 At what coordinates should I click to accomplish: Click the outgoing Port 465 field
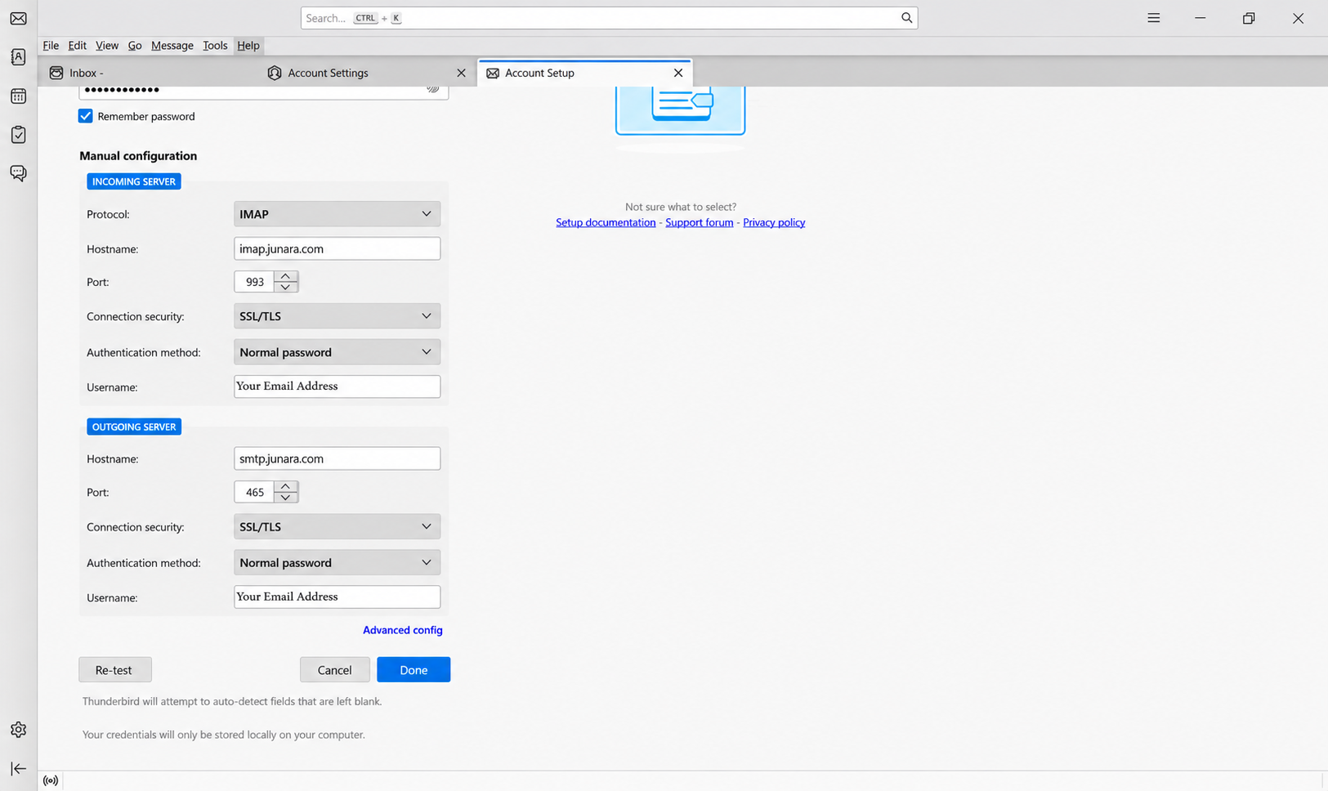coord(254,492)
